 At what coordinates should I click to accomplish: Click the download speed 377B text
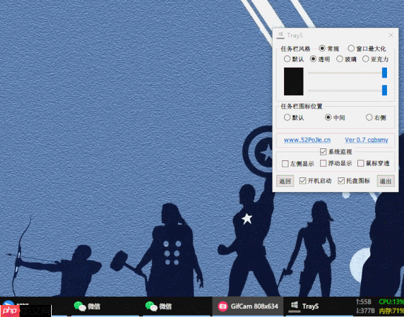tap(365, 311)
